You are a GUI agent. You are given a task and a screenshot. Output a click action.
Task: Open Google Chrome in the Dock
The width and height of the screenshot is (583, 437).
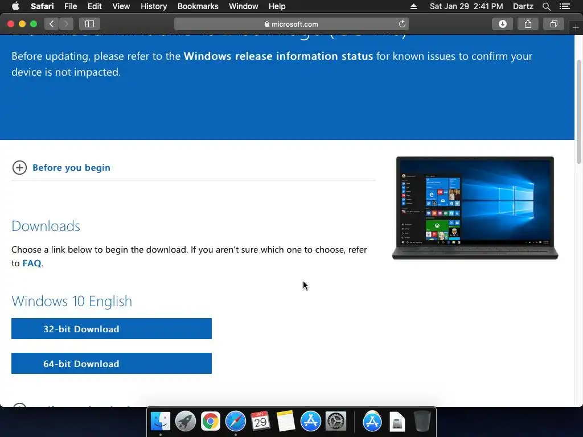(x=211, y=422)
